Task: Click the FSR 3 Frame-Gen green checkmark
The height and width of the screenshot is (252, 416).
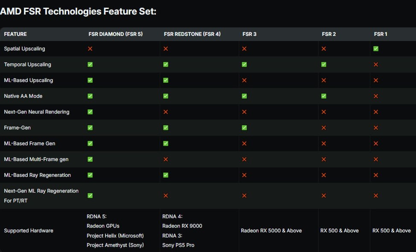Action: [x=244, y=128]
